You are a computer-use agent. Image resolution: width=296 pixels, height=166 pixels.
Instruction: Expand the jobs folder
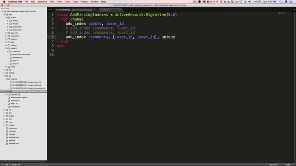(x=6, y=42)
